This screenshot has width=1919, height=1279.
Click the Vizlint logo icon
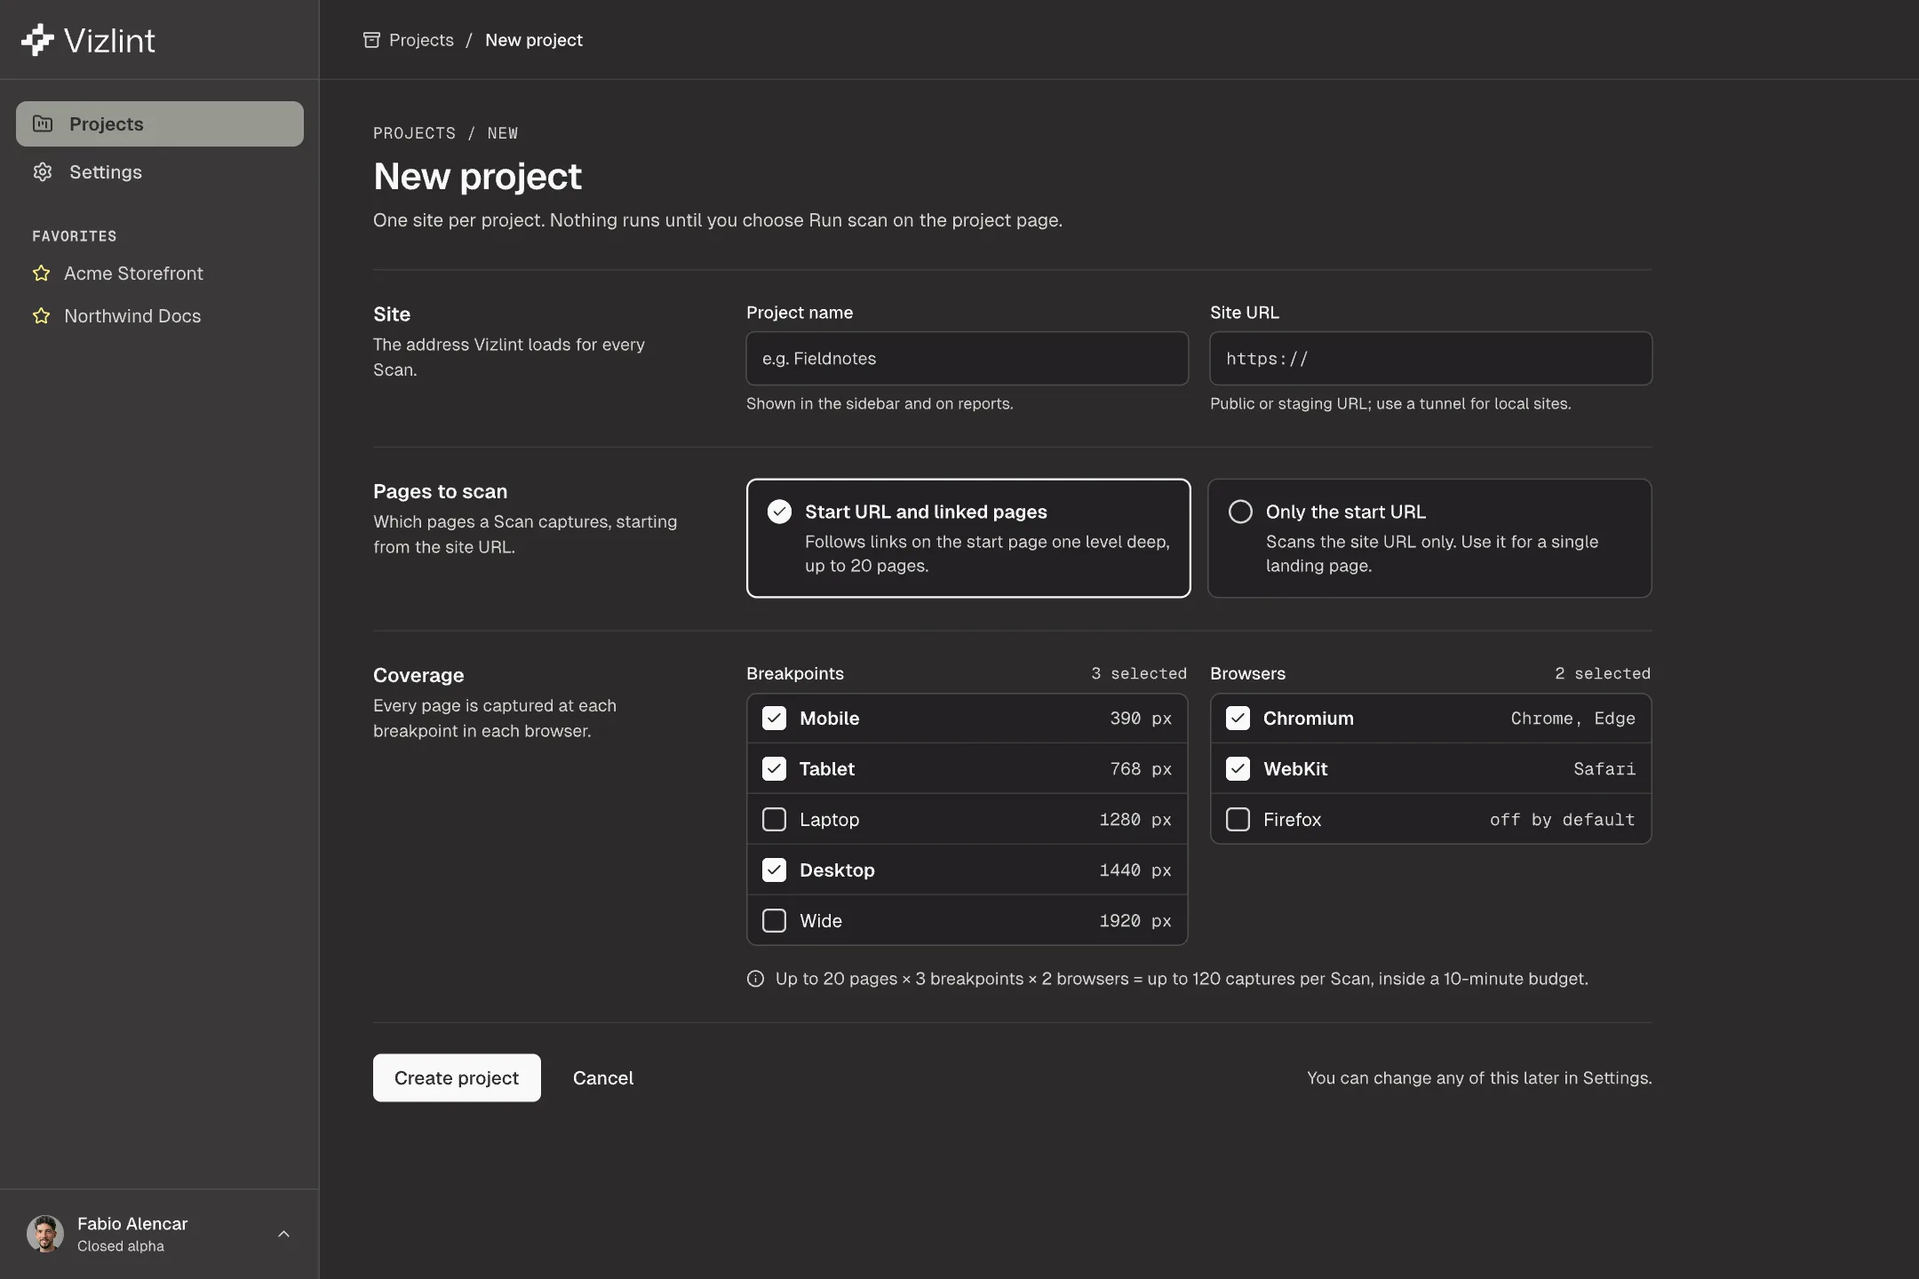(x=37, y=40)
